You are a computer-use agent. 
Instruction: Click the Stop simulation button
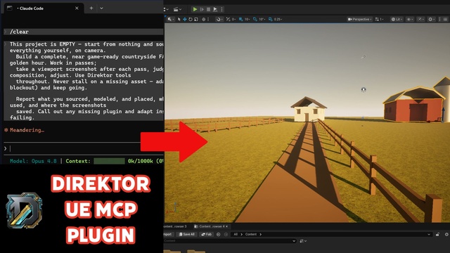[209, 9]
